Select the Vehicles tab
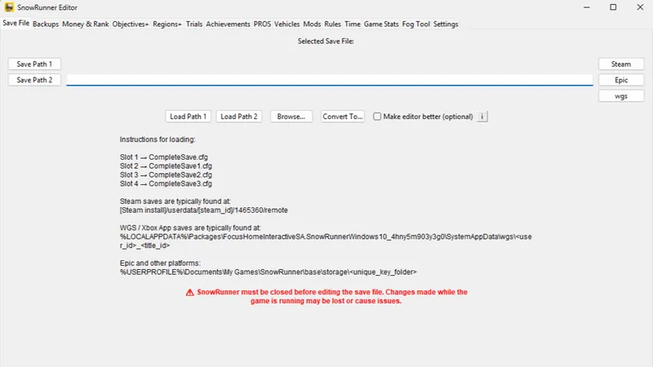Screen dimensions: 653x367 [x=287, y=24]
